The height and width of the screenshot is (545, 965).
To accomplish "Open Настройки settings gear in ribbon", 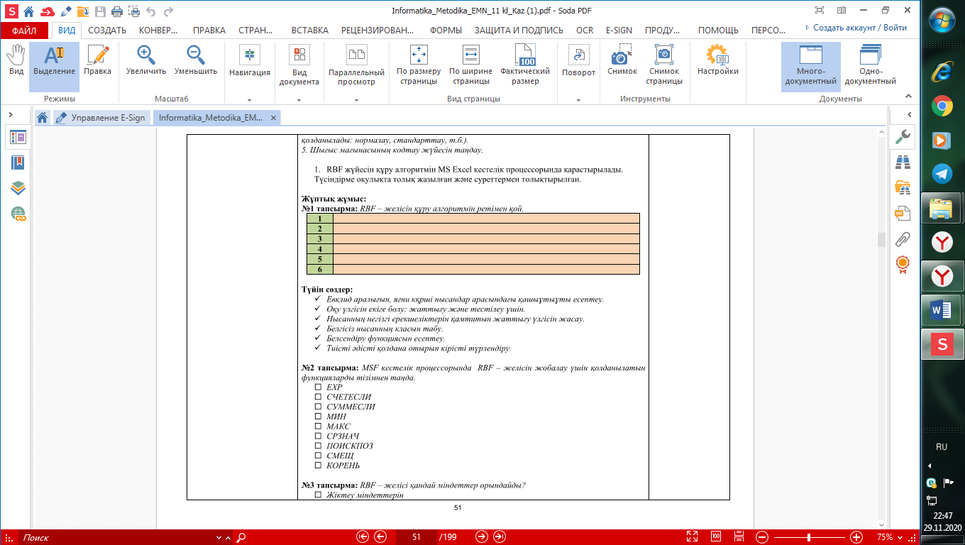I will coord(717,60).
